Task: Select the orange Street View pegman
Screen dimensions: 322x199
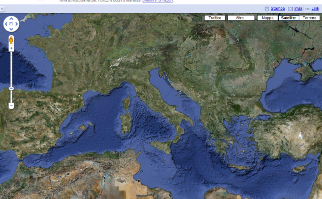Action: 11,40
